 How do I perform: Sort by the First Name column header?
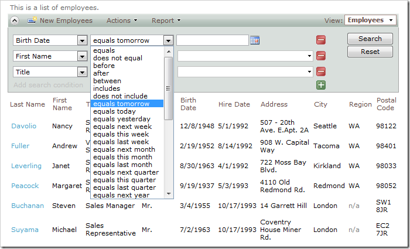click(x=62, y=104)
